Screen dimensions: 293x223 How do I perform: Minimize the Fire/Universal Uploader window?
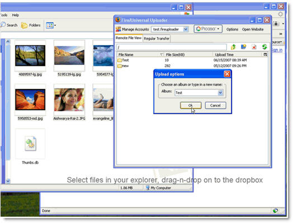pos(252,20)
